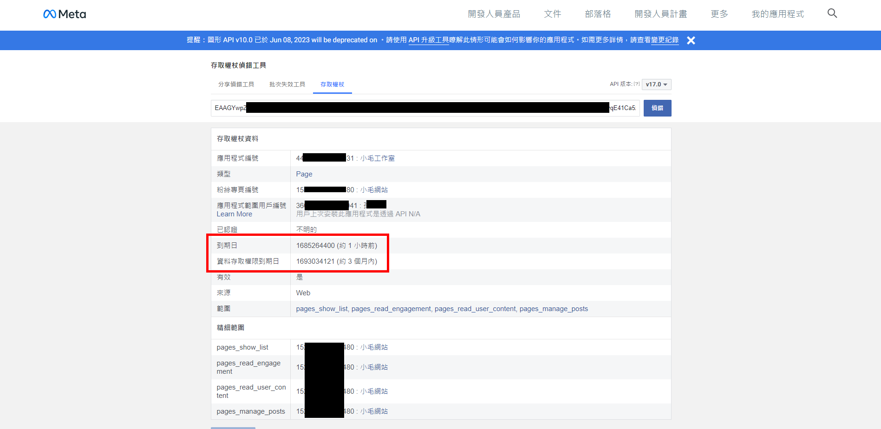Screen dimensions: 881x429
Task: Click the 應用程式範圍用戶編號 label
Action: click(x=252, y=206)
